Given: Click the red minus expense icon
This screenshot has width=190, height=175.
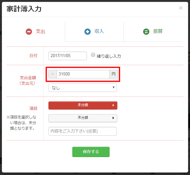Looking at the screenshot, I should (29, 32).
